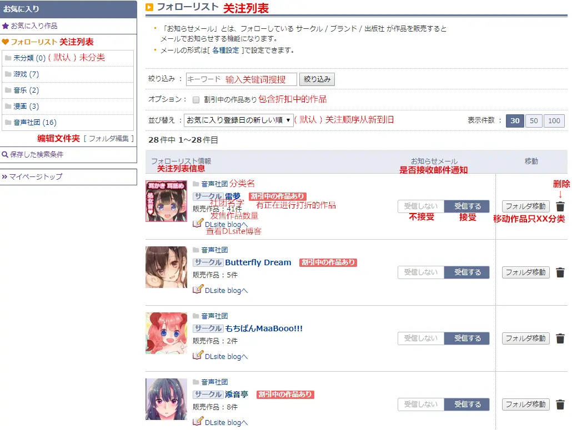
Task: Open フォルダ移動 for 雷夢 row
Action: pos(526,206)
